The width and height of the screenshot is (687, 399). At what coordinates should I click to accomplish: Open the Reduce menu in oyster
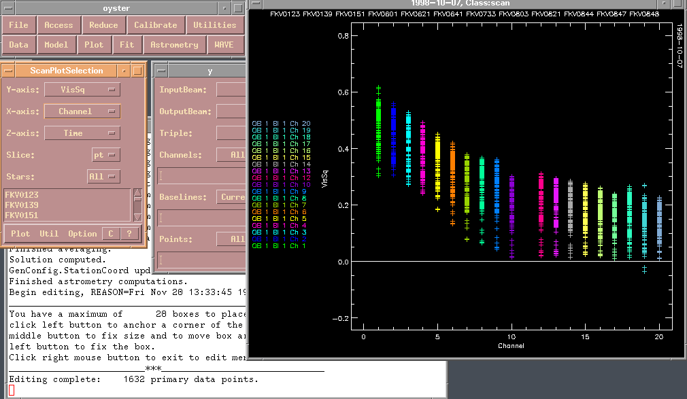click(103, 25)
